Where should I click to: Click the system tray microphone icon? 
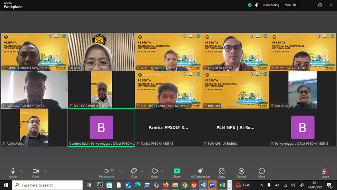tap(269, 185)
